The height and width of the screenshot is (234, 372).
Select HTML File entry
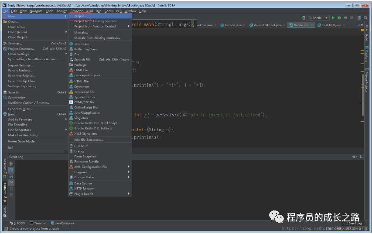tap(100, 81)
